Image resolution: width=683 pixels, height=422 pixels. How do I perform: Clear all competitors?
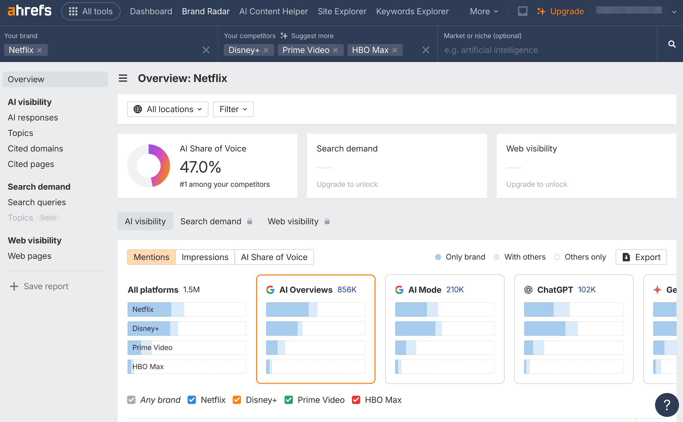coord(426,50)
